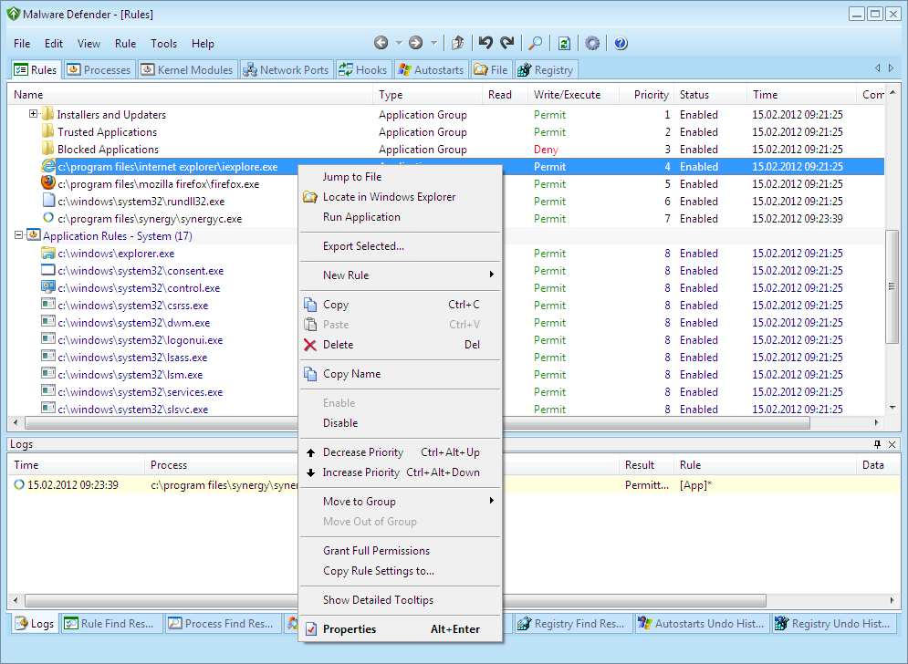Click the Undo toolbar icon

[x=485, y=43]
